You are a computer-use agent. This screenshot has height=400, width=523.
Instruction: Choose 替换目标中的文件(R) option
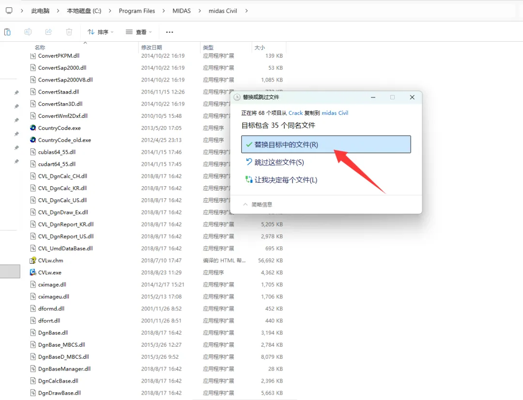pyautogui.click(x=326, y=144)
